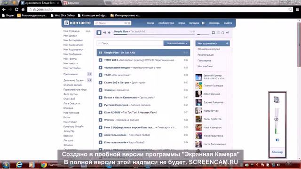Click the ВКонтакте logo
Viewport: 301px width, 169px height.
(x=77, y=23)
